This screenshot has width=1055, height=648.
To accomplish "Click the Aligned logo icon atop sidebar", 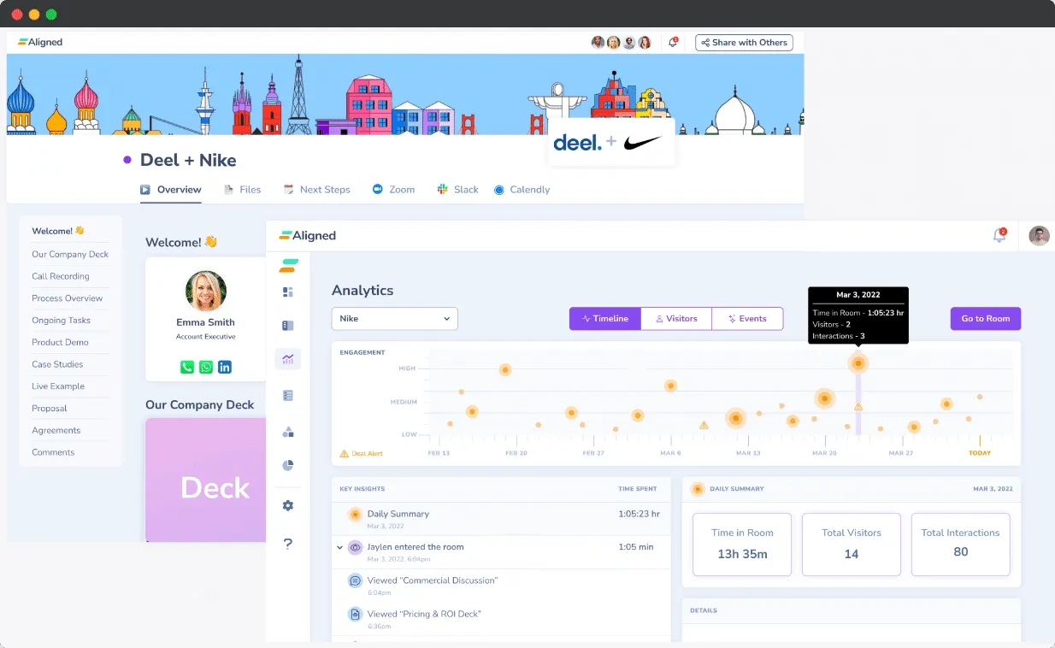I will click(x=289, y=265).
